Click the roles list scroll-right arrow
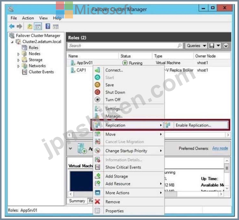This screenshot has width=239, height=220. (228, 135)
